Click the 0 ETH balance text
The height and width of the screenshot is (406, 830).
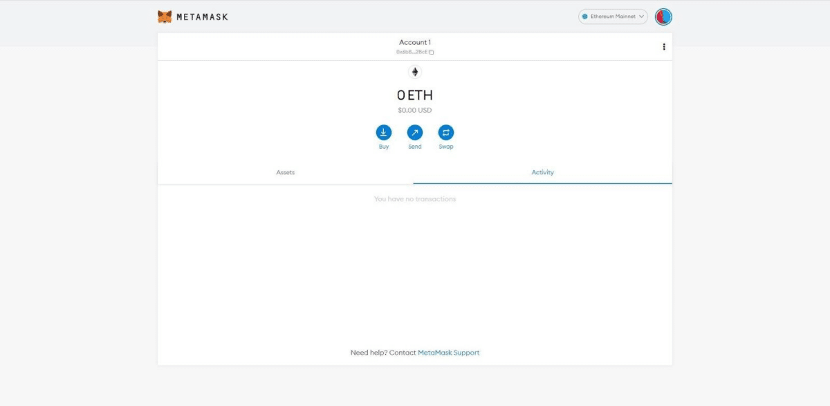(415, 95)
